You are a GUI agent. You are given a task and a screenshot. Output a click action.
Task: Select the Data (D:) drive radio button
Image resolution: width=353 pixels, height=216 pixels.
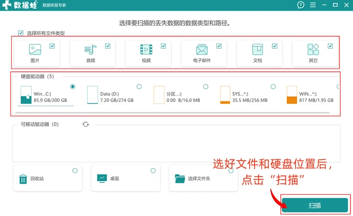[139, 86]
